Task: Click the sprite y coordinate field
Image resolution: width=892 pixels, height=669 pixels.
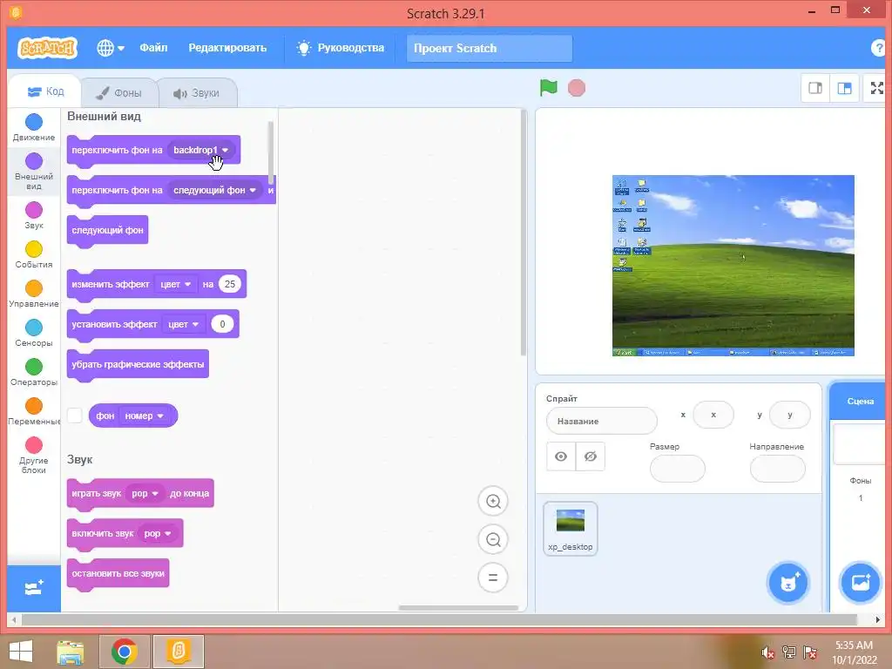Action: tap(789, 415)
